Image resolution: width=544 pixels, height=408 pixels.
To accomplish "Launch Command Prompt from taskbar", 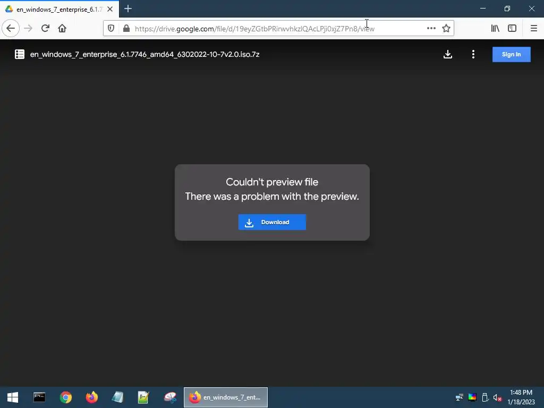I will tap(39, 397).
